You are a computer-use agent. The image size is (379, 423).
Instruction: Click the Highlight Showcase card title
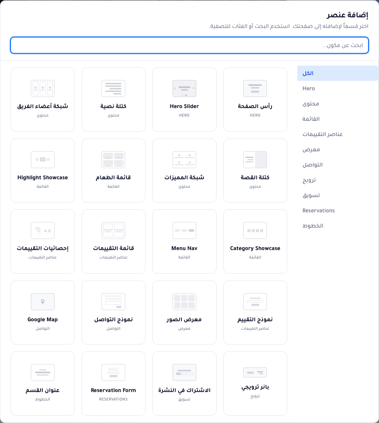pos(43,178)
